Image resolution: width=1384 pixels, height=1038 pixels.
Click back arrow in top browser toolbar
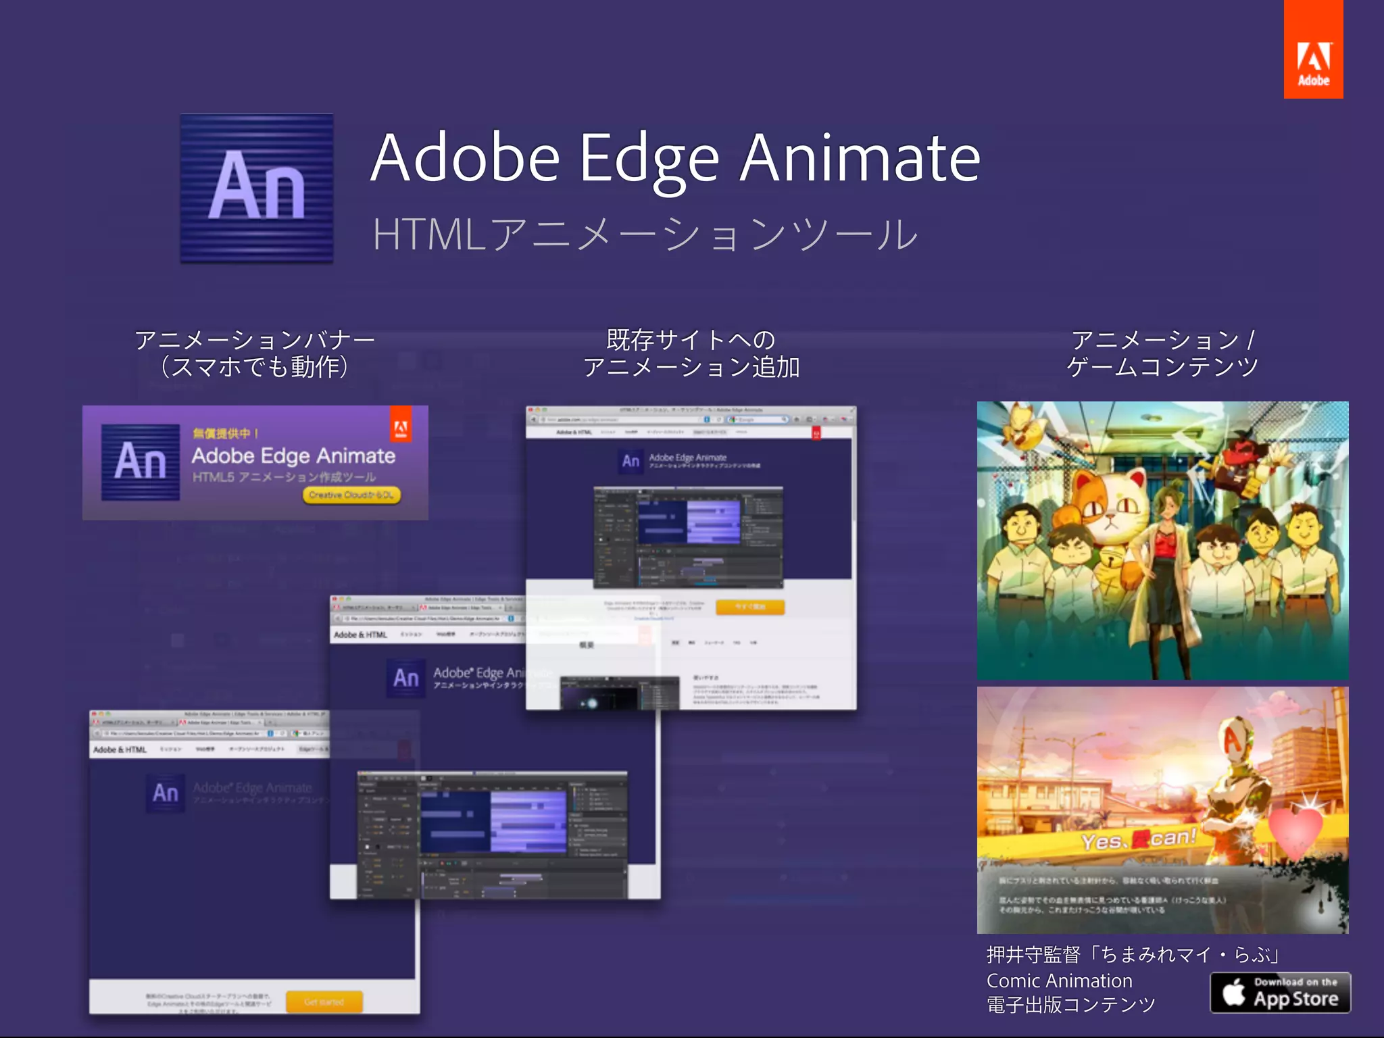tap(533, 420)
